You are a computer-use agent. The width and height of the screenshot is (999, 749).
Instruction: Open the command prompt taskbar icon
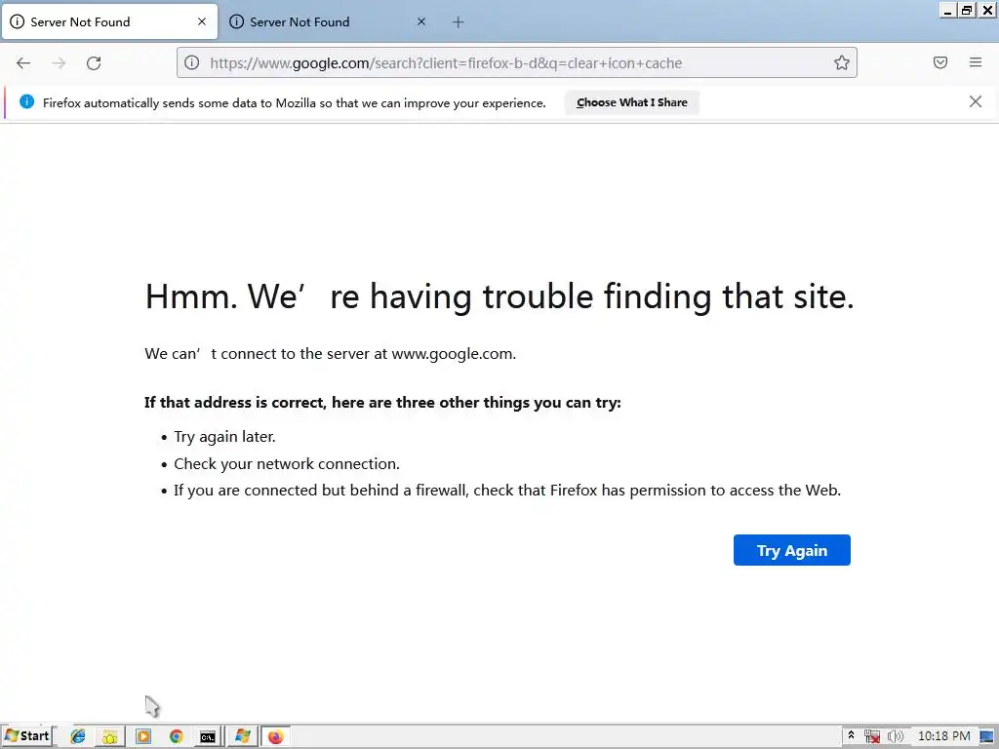tap(208, 737)
